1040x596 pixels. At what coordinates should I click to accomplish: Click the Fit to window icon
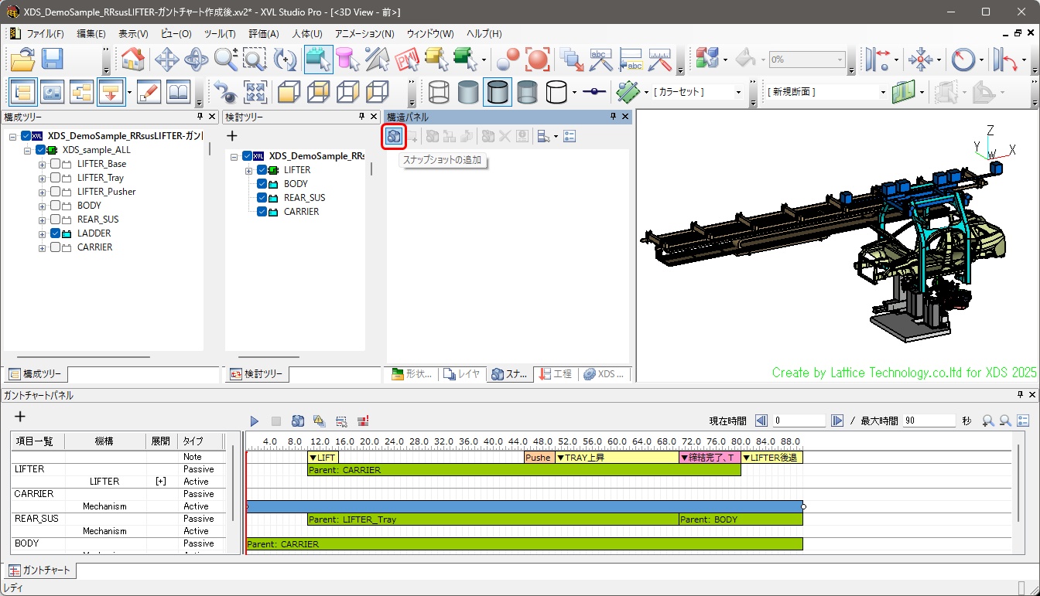[x=255, y=93]
